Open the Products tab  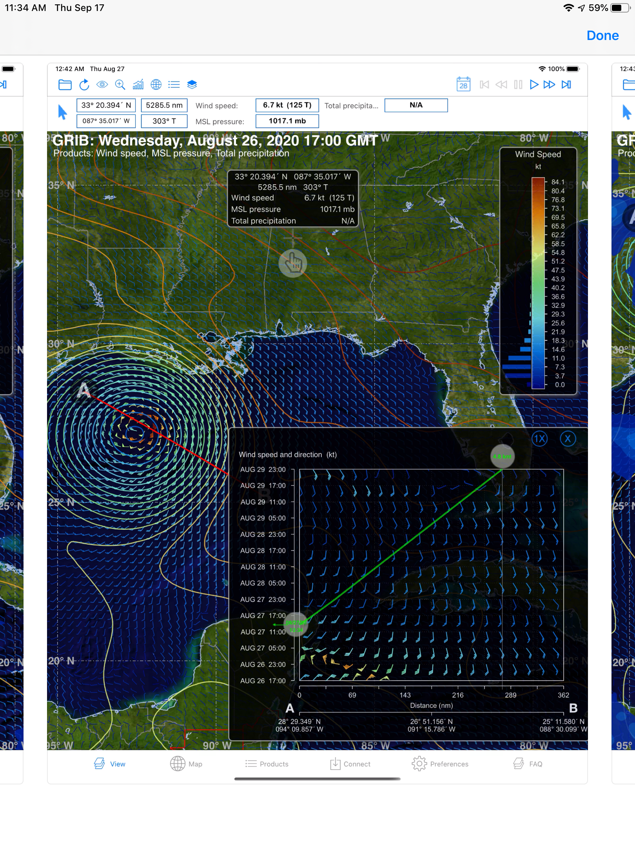(x=267, y=764)
